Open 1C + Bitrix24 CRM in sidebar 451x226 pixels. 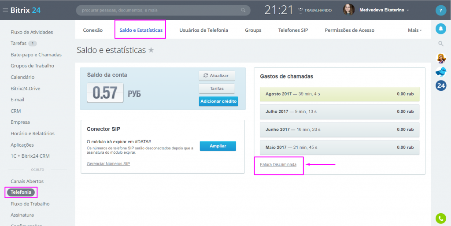[x=30, y=156]
